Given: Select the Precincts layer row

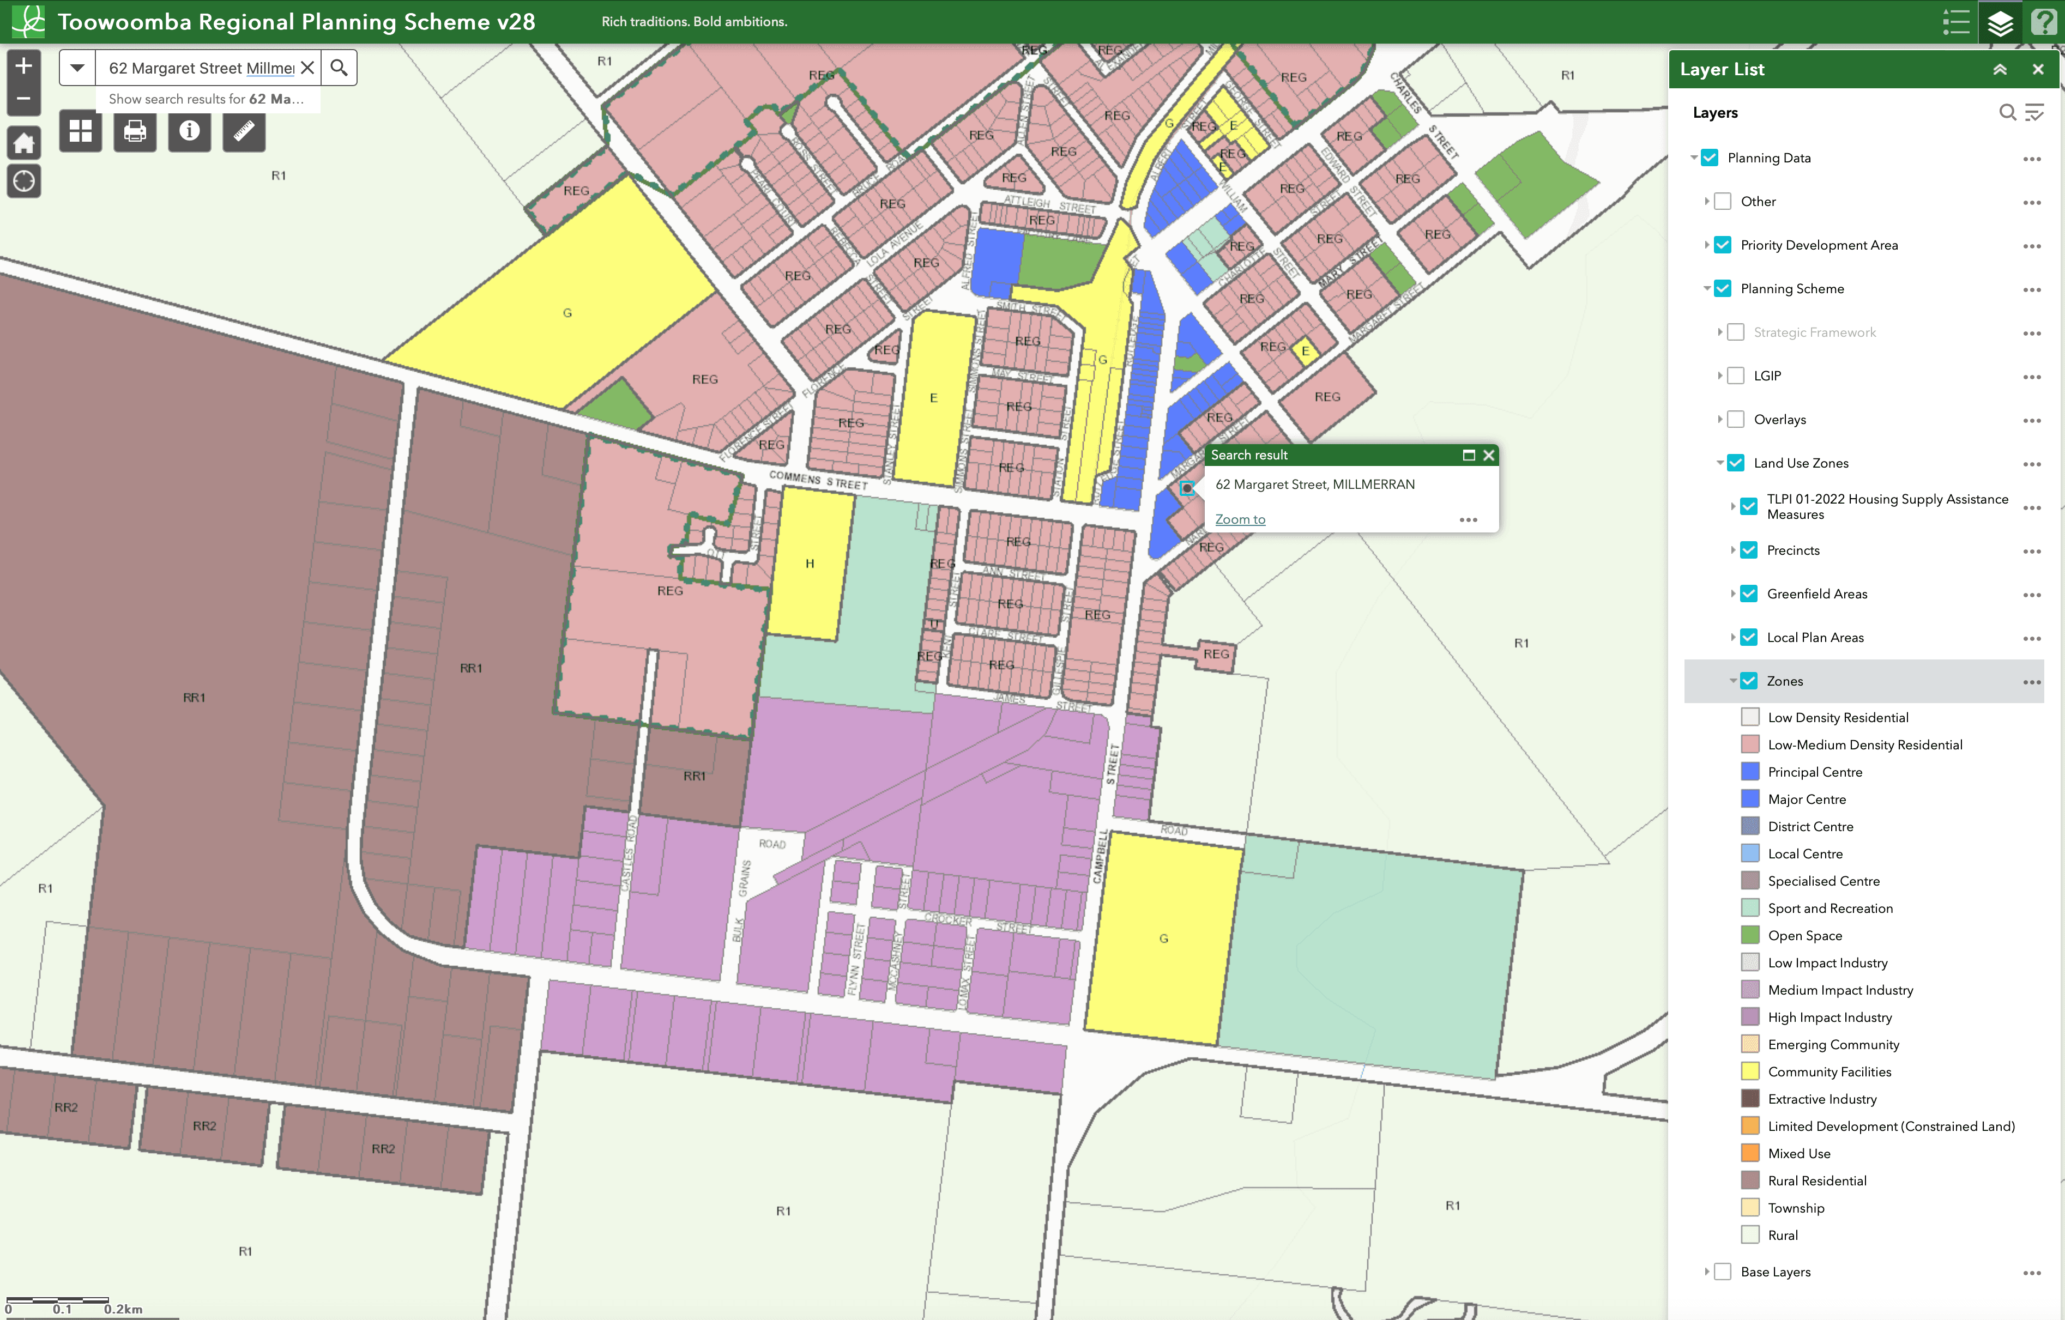Looking at the screenshot, I should [x=1863, y=550].
